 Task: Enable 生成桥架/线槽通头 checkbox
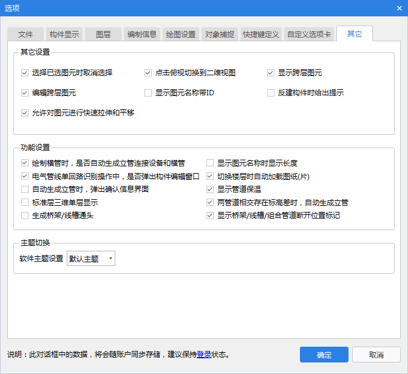click(x=25, y=216)
